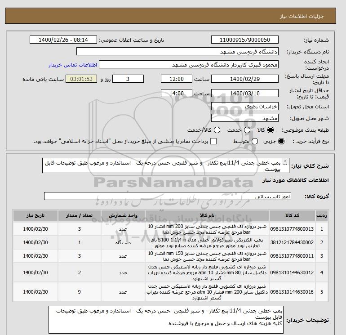Click product code 0981310144630016
346x335 pixels.
[x=292, y=292]
